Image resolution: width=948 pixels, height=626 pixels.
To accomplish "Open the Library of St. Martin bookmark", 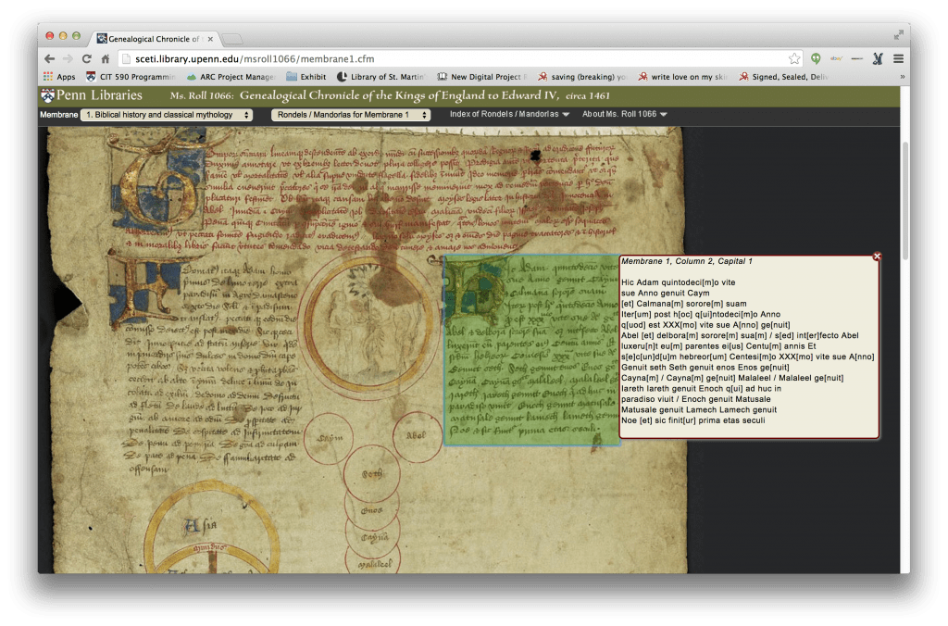I will tap(380, 77).
